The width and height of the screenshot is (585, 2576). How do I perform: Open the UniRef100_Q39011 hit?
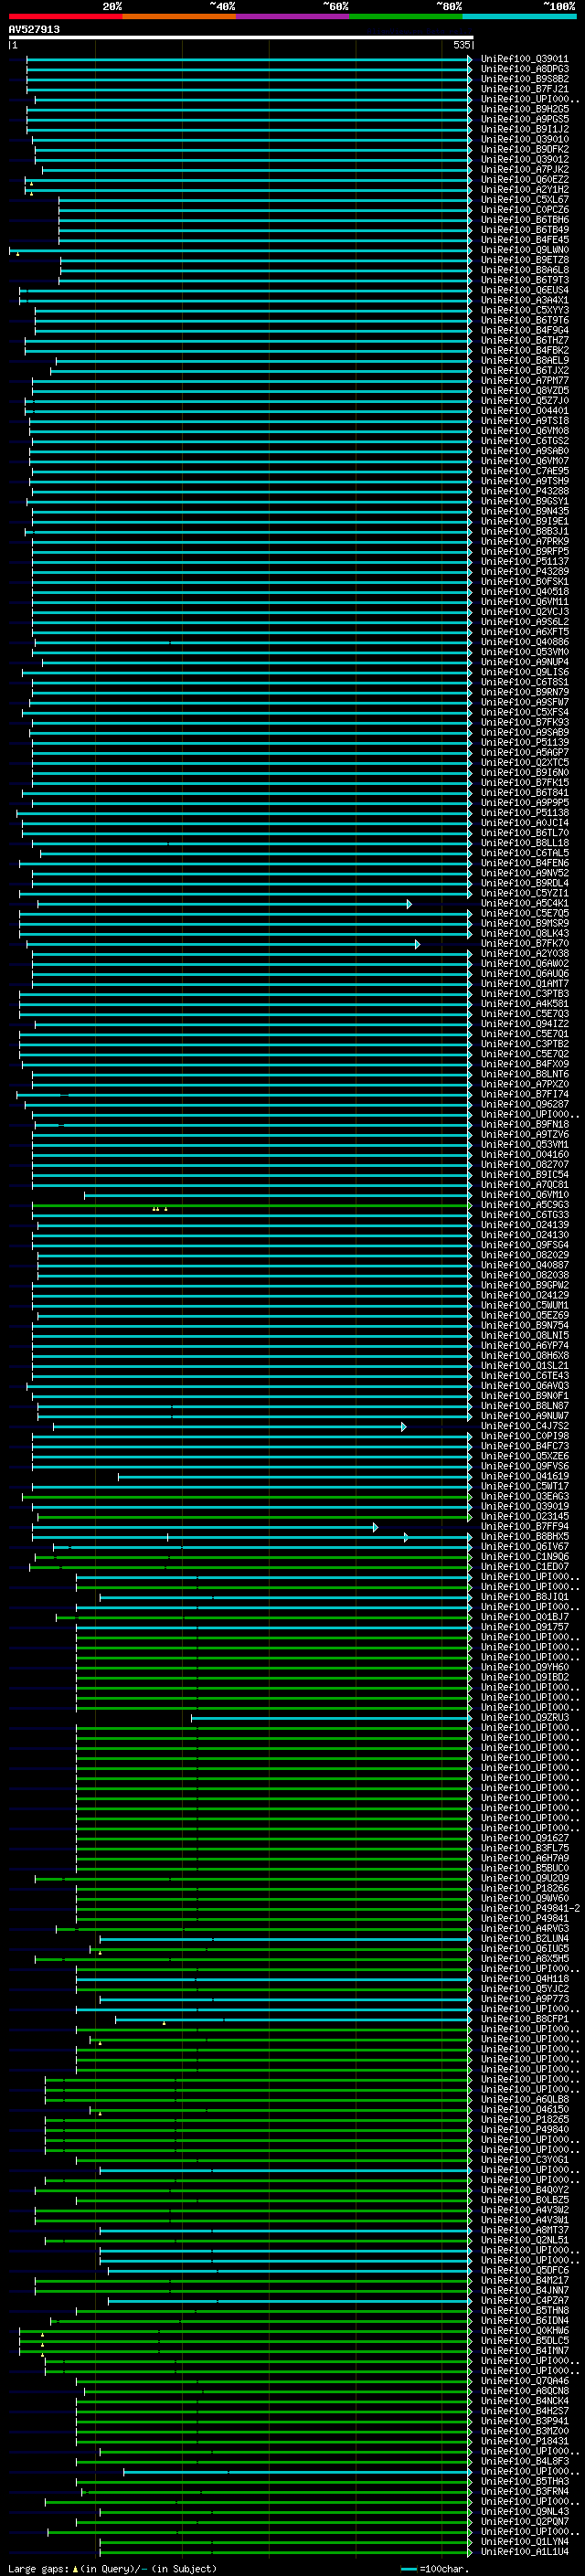click(x=525, y=59)
